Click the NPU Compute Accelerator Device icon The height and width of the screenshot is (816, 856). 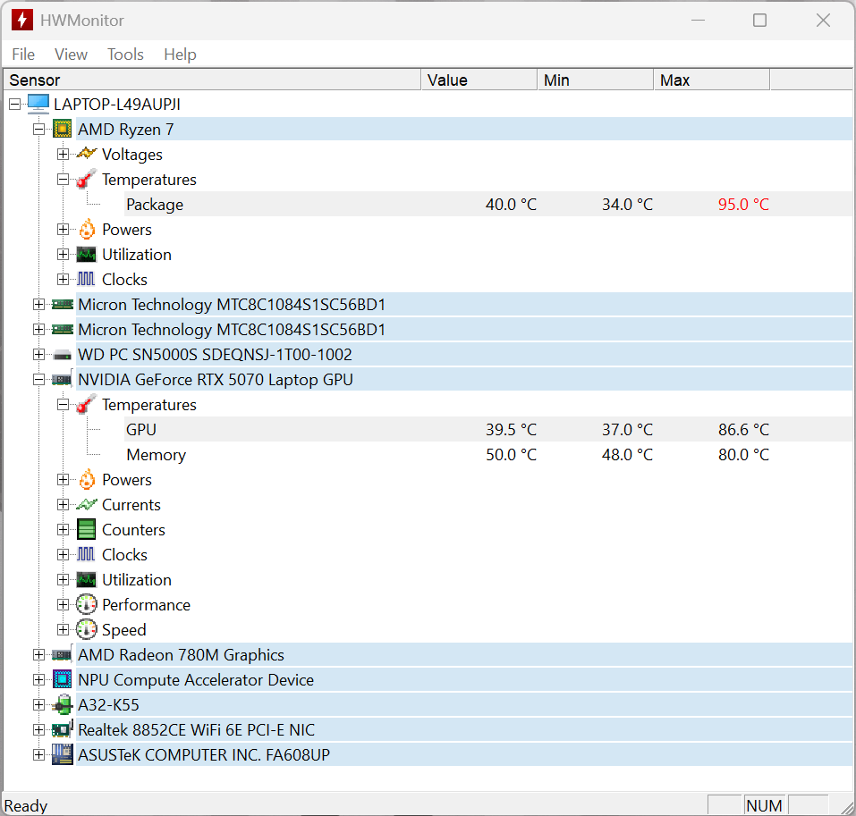63,680
